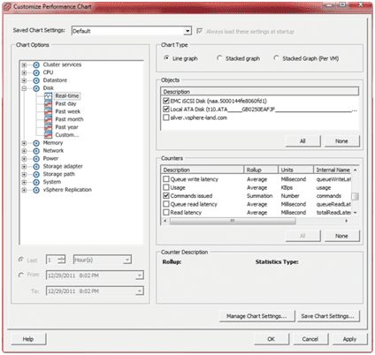Screen dimensions: 375x355
Task: Check silver.vsphere-land.com object
Action: [x=166, y=117]
